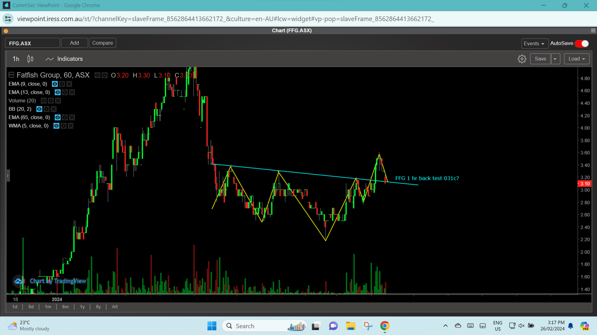Show hidden system tray icons
This screenshot has width=597, height=335.
[x=445, y=326]
